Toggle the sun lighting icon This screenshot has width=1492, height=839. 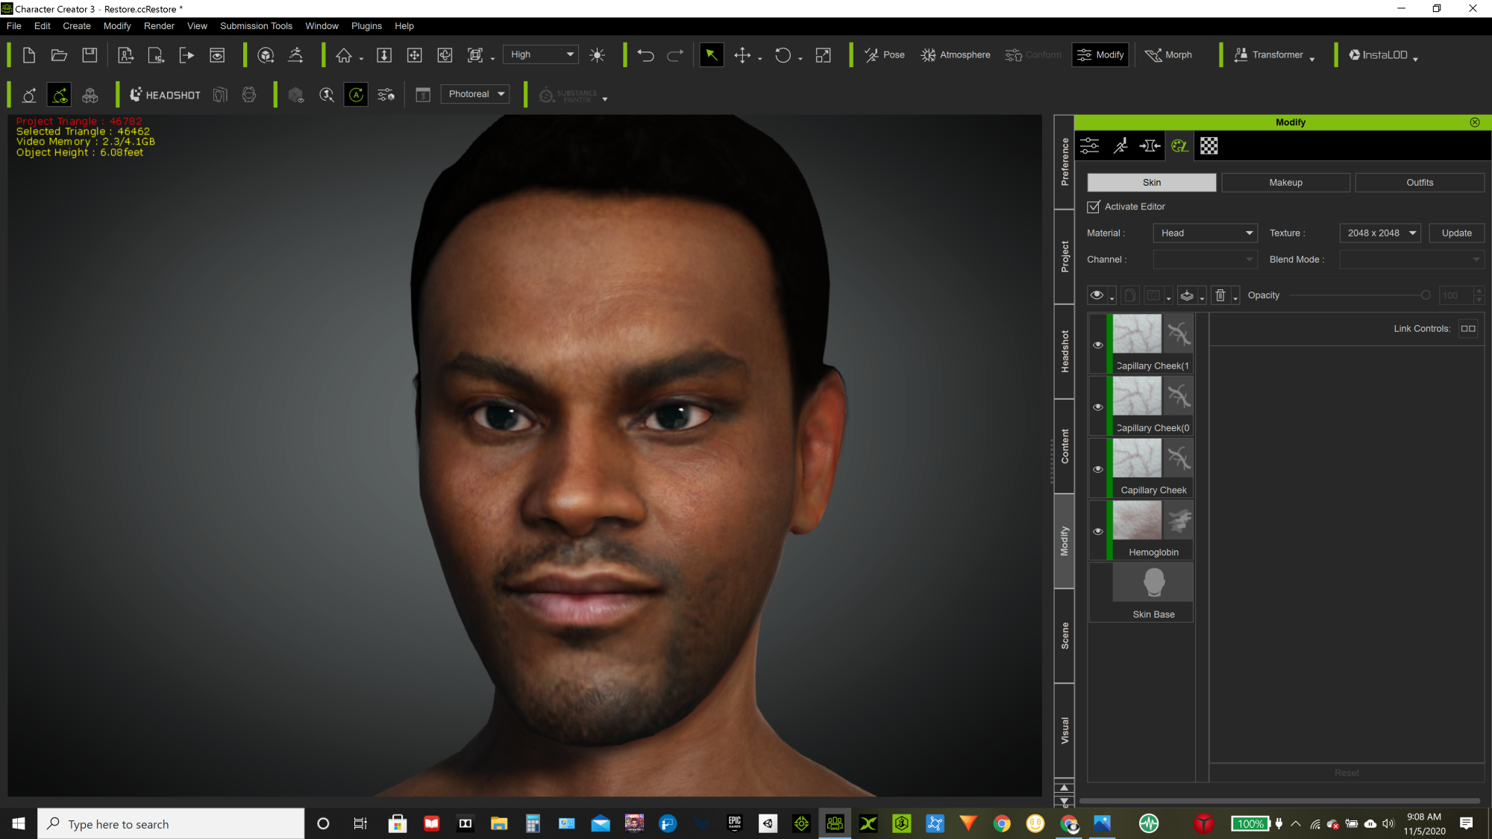tap(597, 55)
